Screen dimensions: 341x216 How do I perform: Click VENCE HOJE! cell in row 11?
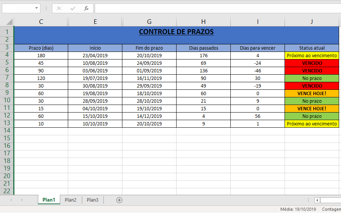tap(312, 108)
